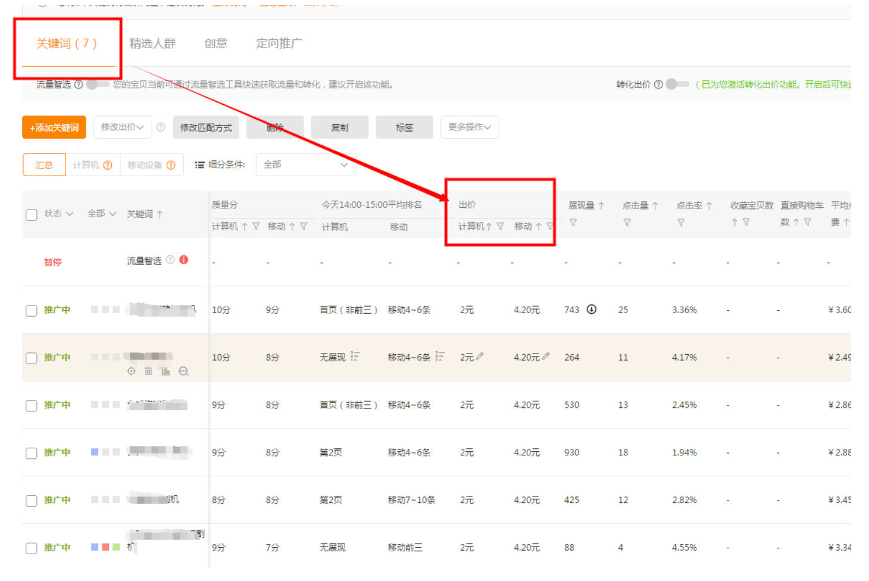This screenshot has height=581, width=869.
Task: Sort table by 关键词 column arrow
Action: [160, 214]
